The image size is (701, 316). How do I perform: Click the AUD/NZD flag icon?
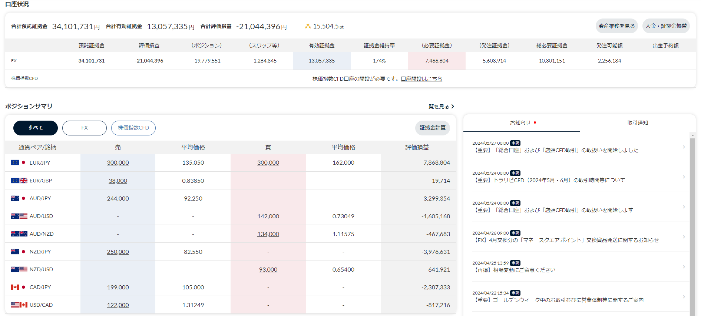19,234
